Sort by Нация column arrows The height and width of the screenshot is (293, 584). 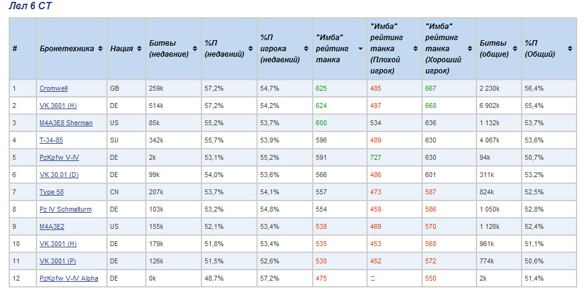139,49
